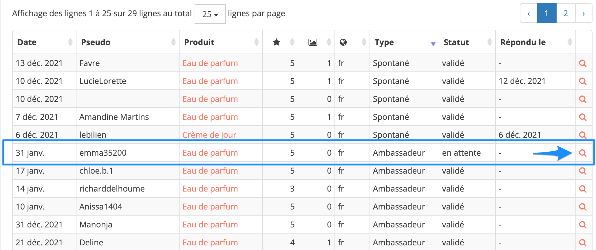Click magnifier icon in Favre row

point(583,63)
